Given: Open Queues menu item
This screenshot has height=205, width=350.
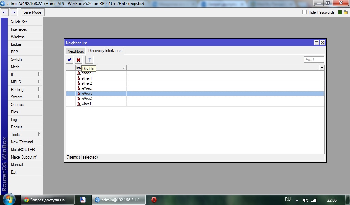Looking at the screenshot, I should pos(25,105).
